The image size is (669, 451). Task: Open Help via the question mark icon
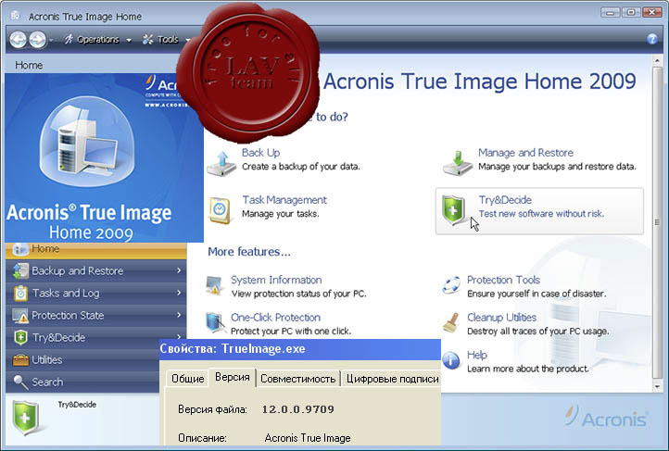[x=652, y=39]
